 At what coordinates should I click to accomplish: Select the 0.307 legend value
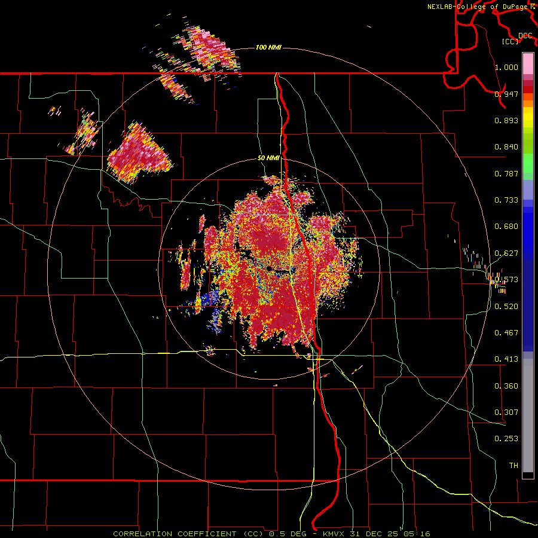coord(506,412)
